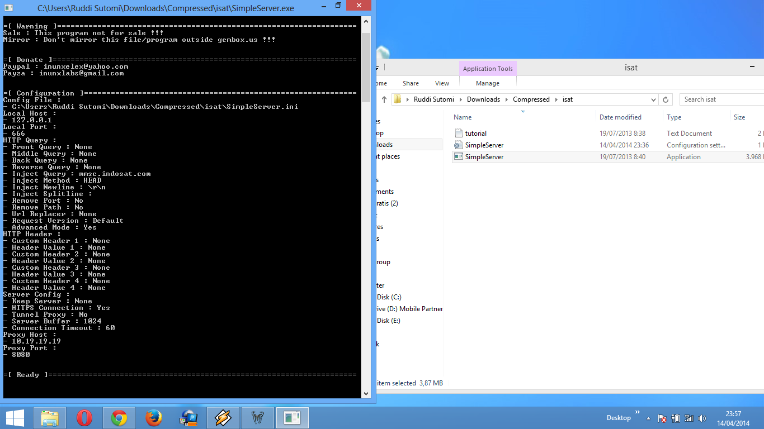Click the "item selected 3,87 MB" status text
The height and width of the screenshot is (429, 764).
(x=410, y=383)
